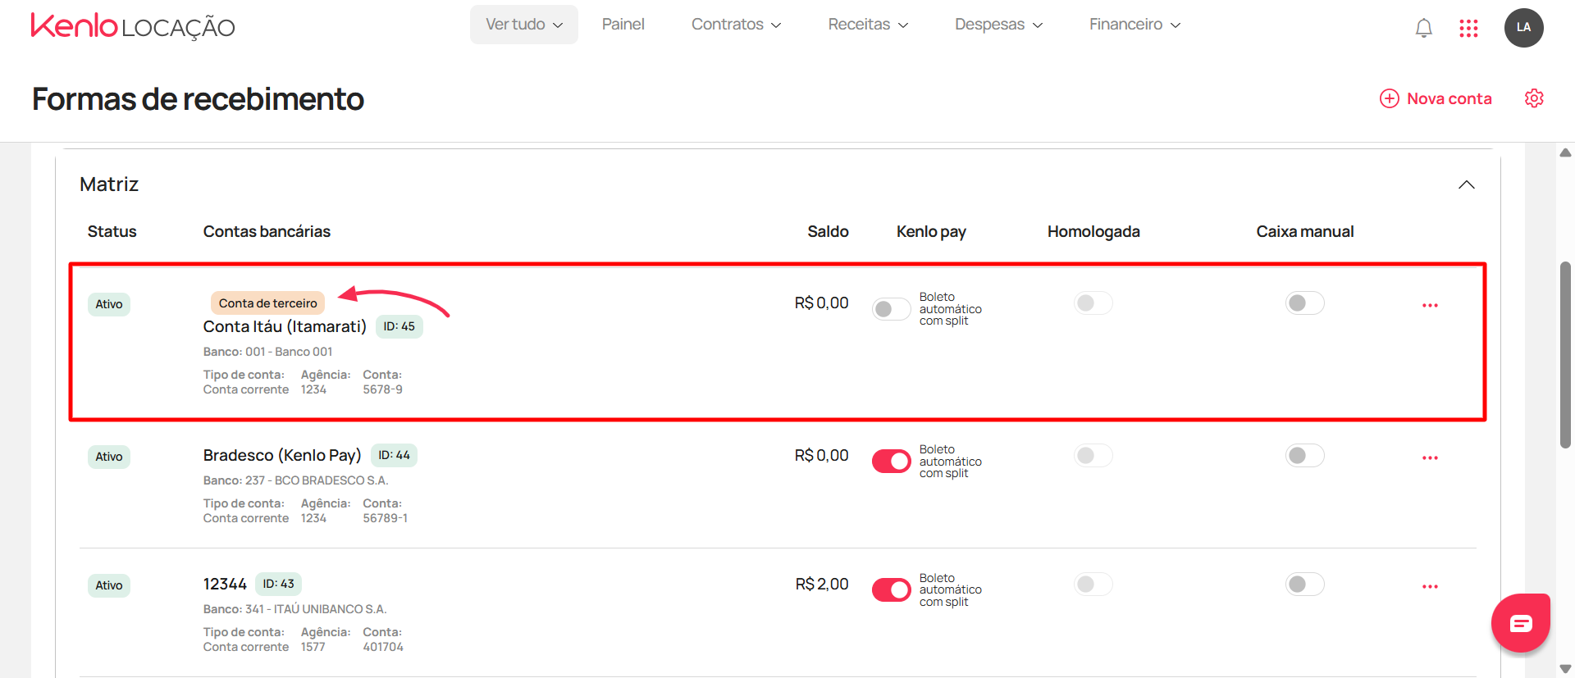Expand the Financeiro menu dropdown
1575x678 pixels.
click(x=1134, y=25)
